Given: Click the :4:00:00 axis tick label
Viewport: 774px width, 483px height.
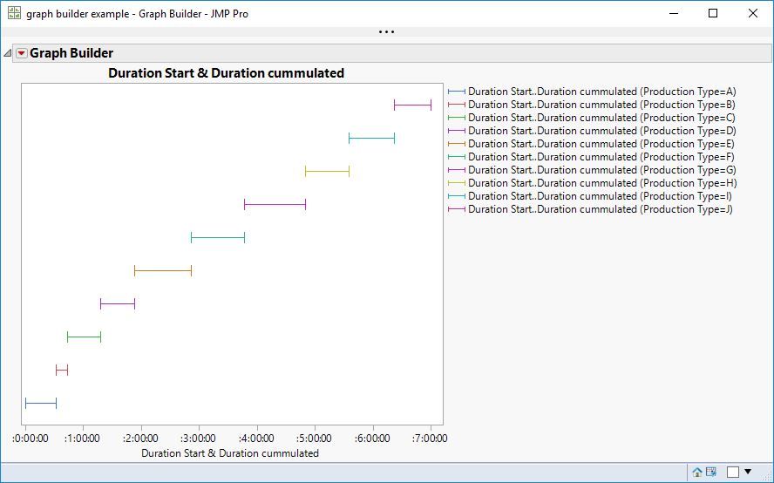Looking at the screenshot, I should 256,439.
